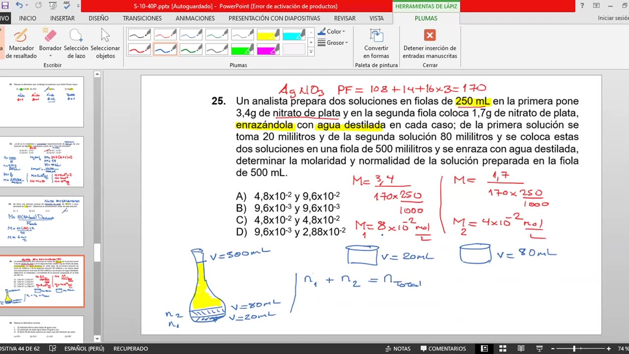Pick the thick gray pen, bottom row

(x=216, y=49)
